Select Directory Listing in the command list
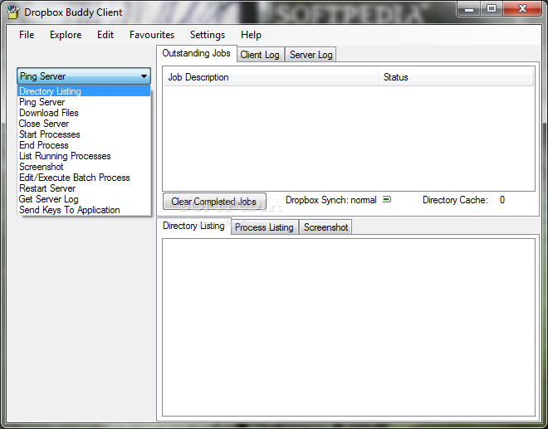548x429 pixels. (x=84, y=91)
